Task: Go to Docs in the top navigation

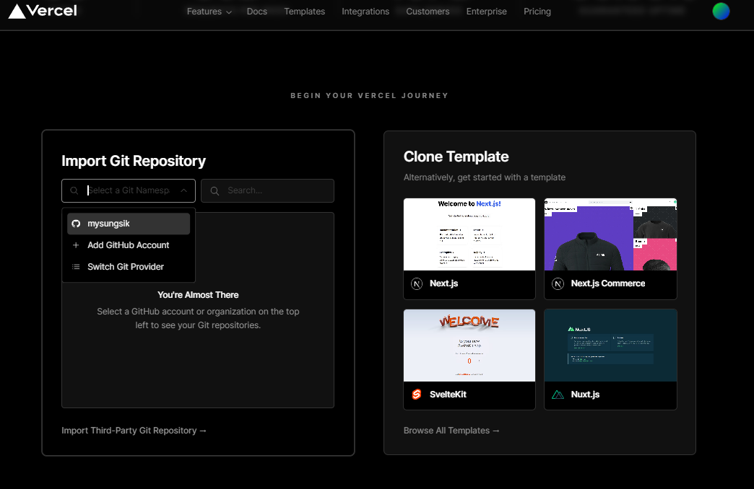Action: (x=257, y=12)
